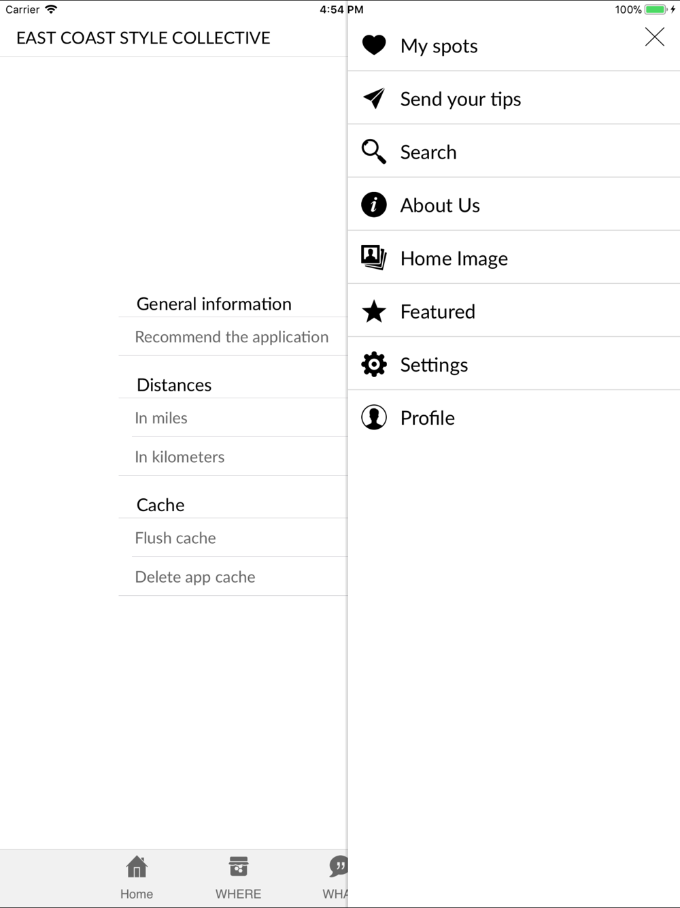Screen dimensions: 680x908
Task: Switch to the Home tab
Action: 137,878
